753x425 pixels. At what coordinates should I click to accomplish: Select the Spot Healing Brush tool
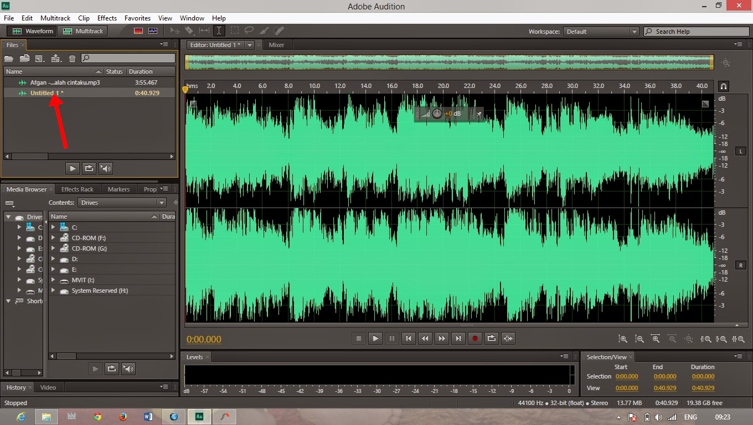coord(278,31)
